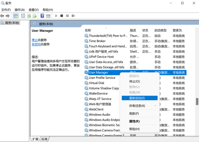This screenshot has width=199, height=142.
Task: Click the Back arrow in the toolbar
Action: click(2, 16)
